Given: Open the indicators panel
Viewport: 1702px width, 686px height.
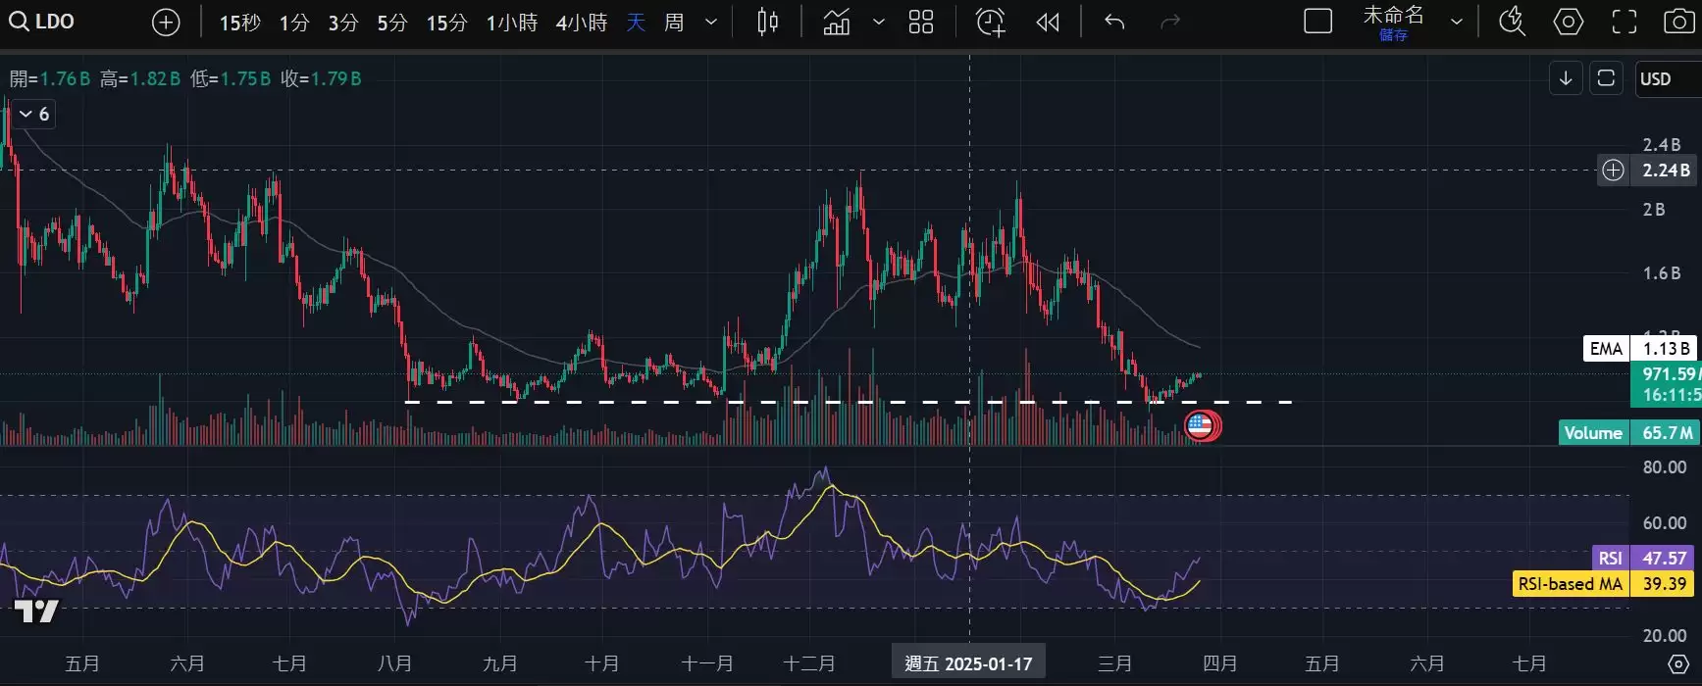Looking at the screenshot, I should (x=837, y=22).
